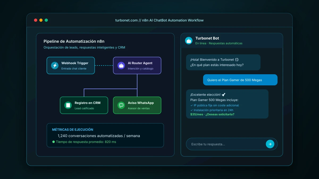This screenshot has height=179, width=319.
Task: Click '1,240 conversaciones automatizadas / semana'
Action: click(99, 136)
